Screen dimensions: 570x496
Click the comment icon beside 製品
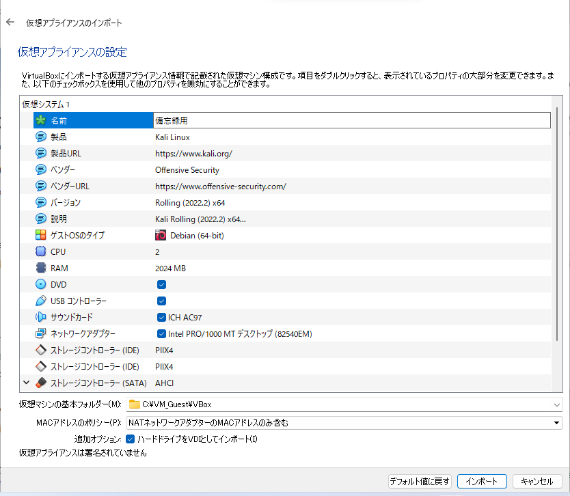pos(41,137)
